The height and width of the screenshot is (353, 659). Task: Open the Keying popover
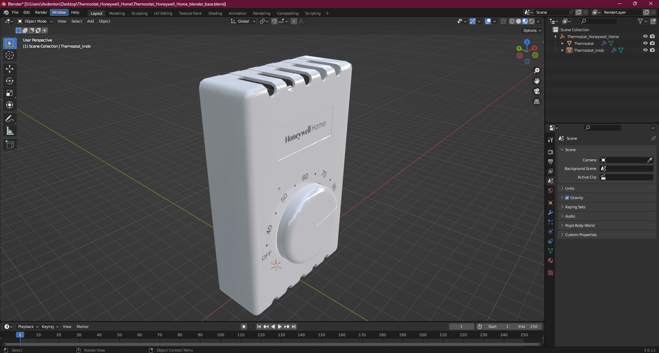pos(50,327)
